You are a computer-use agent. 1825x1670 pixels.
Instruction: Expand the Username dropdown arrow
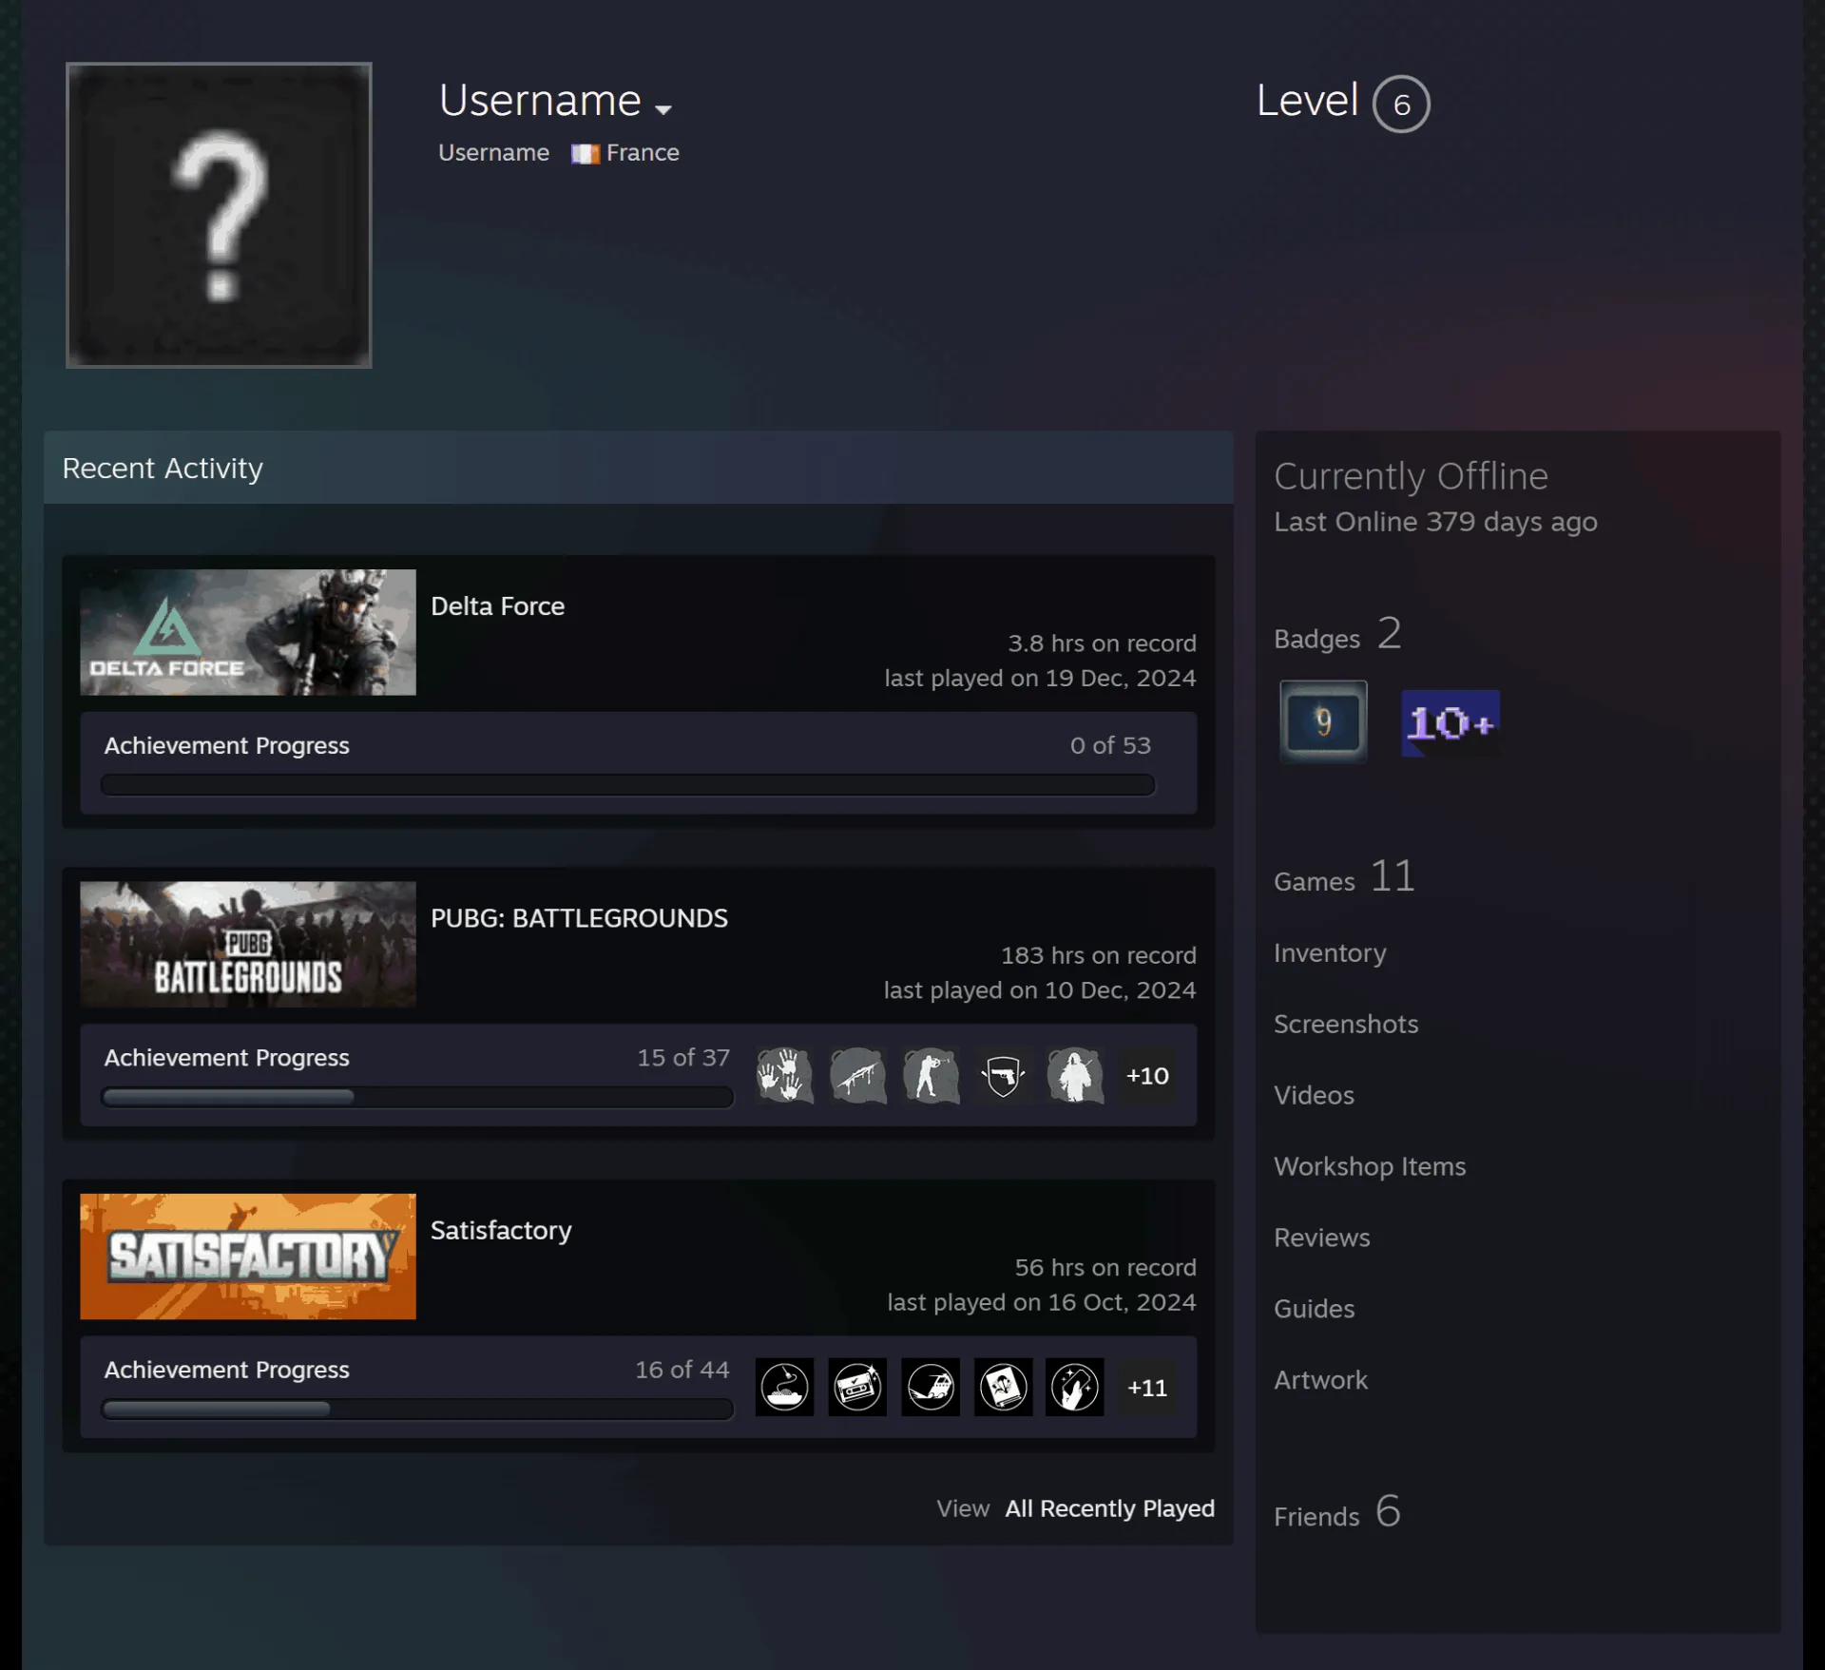[x=663, y=109]
